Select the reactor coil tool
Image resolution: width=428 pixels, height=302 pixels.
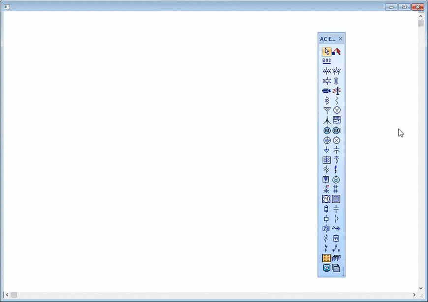[326, 100]
